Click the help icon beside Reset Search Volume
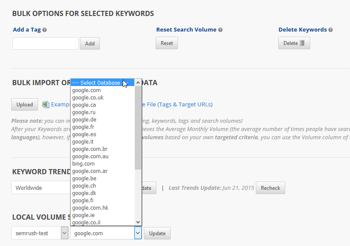The height and width of the screenshot is (246, 350). click(x=220, y=30)
